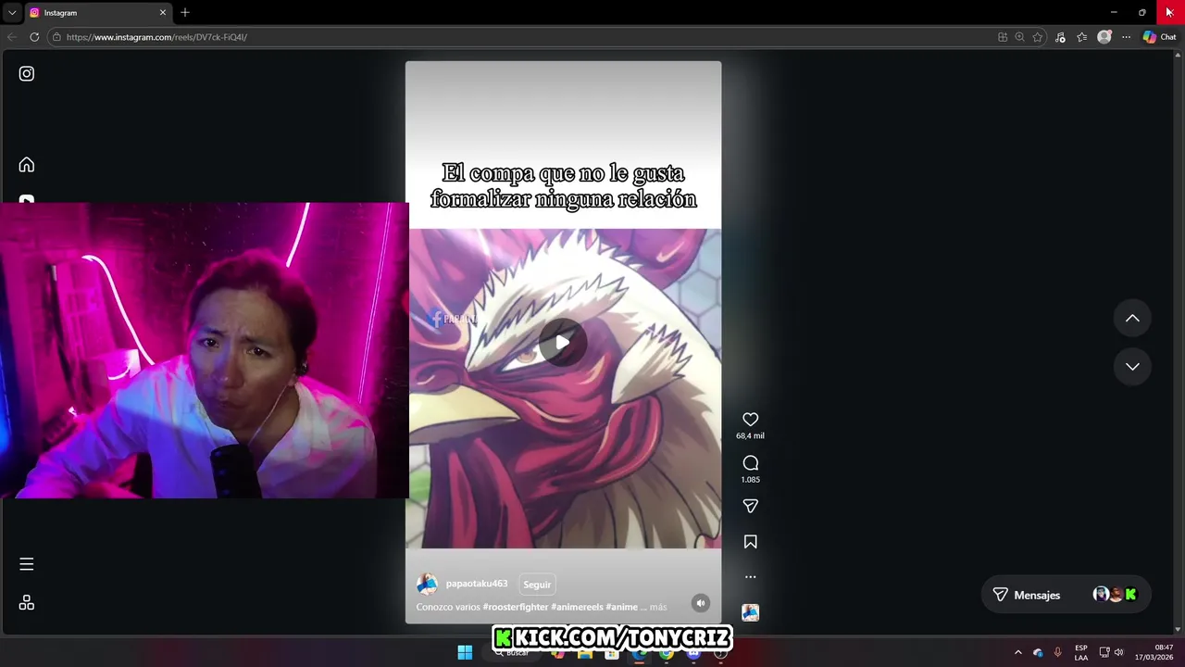Open the app available install icon
Screen dimensions: 1185x667
[1003, 37]
